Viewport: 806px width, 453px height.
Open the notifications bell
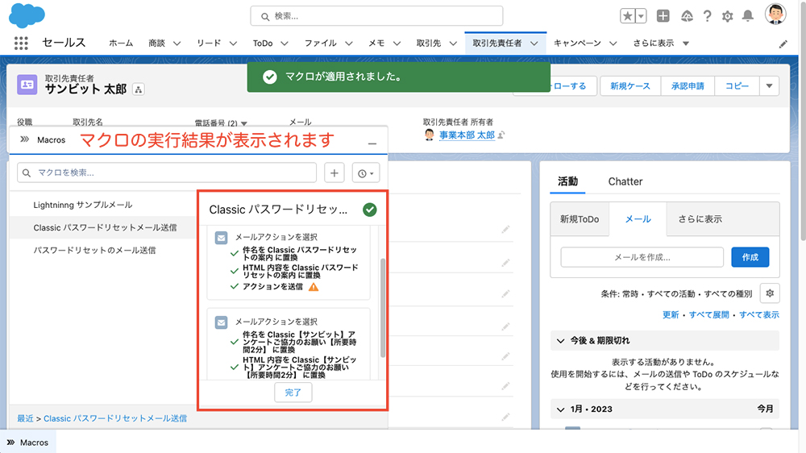point(748,16)
